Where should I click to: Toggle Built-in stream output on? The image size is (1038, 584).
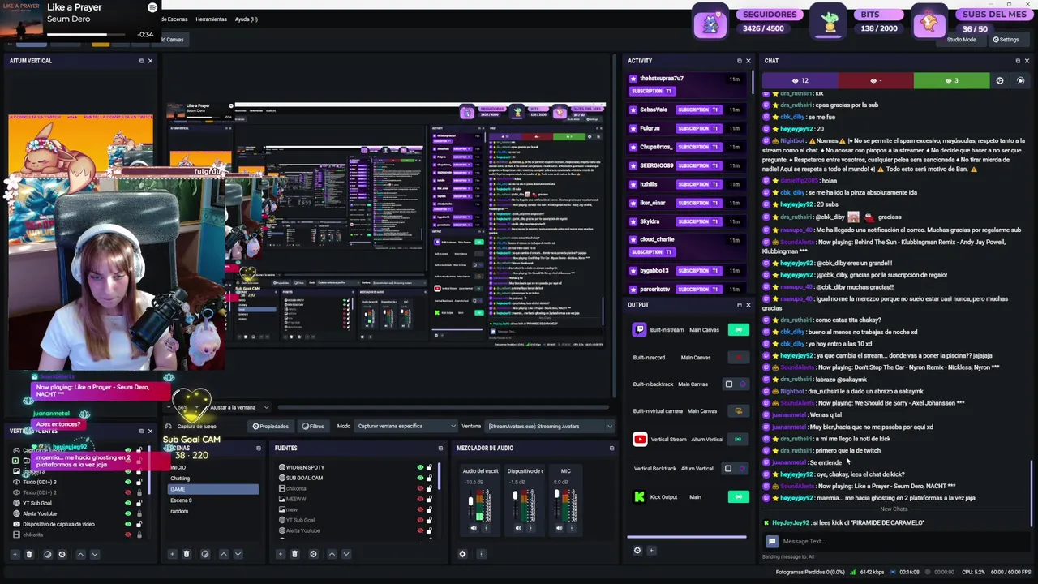[x=738, y=330]
